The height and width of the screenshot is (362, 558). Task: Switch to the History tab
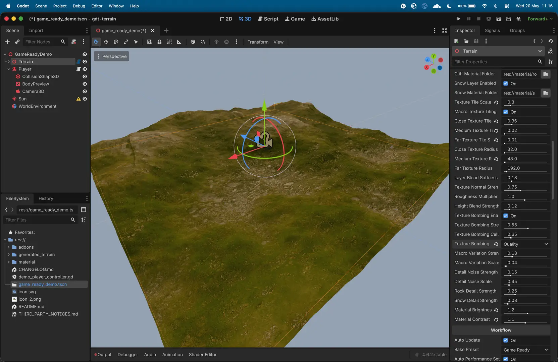click(x=46, y=198)
